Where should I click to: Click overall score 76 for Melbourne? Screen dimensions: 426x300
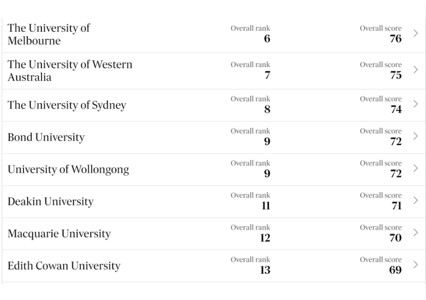tap(395, 39)
